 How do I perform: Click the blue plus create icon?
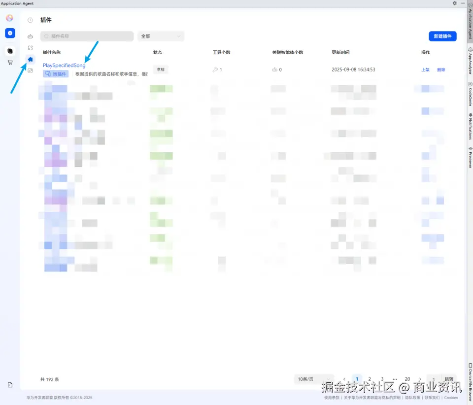coord(10,33)
